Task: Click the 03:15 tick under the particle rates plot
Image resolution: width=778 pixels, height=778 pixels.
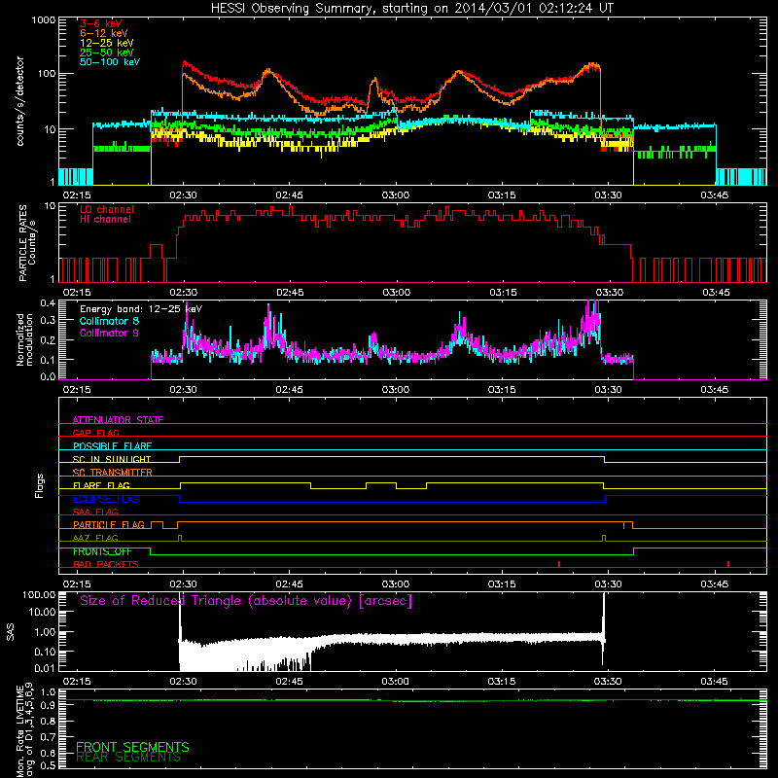Action: click(x=503, y=293)
